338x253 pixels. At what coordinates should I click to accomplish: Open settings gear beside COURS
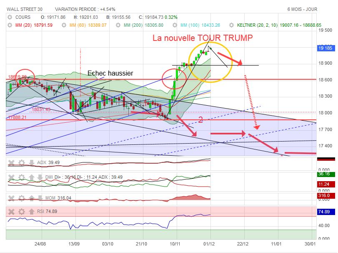[10, 17]
